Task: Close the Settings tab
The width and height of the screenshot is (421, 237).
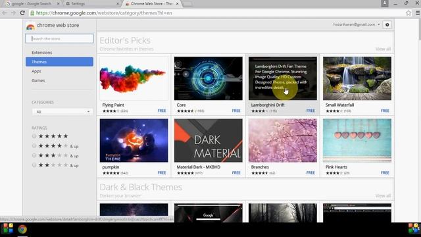Action: click(x=118, y=4)
